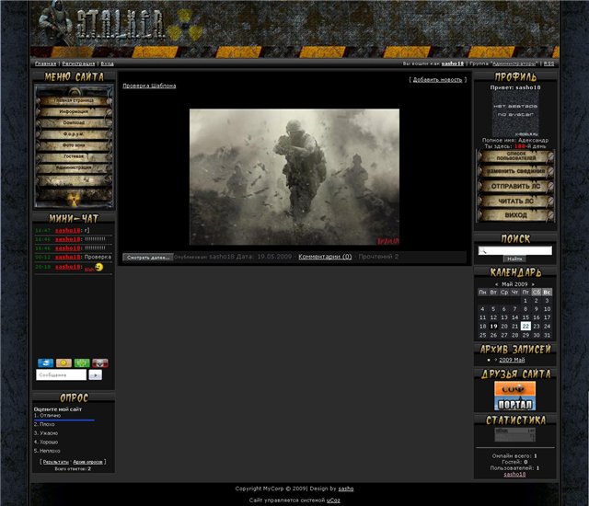
Task: Open 'Фото' gallery in site menu
Action: 74,145
